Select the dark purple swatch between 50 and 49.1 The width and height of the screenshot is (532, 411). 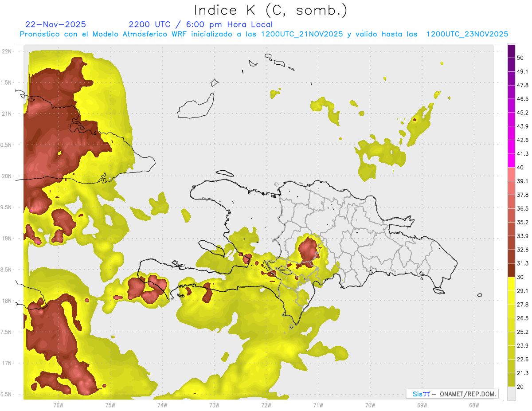pos(511,65)
